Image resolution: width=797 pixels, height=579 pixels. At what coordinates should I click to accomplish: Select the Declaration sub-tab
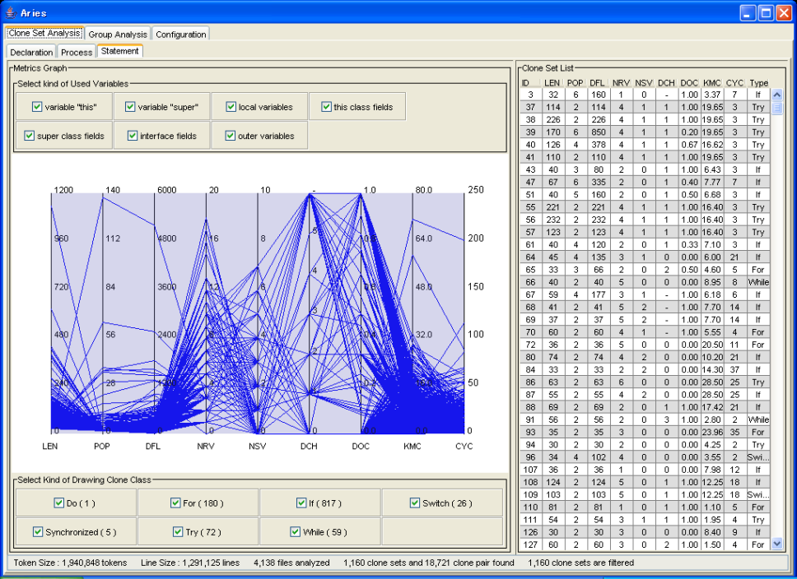[x=32, y=52]
